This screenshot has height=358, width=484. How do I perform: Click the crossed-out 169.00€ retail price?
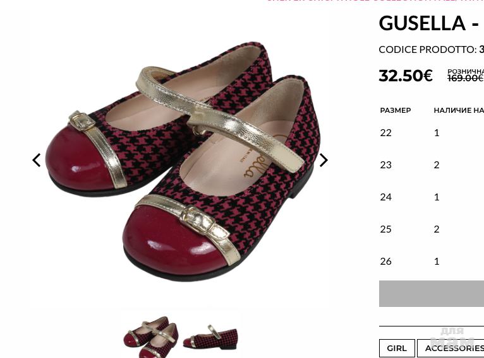466,78
